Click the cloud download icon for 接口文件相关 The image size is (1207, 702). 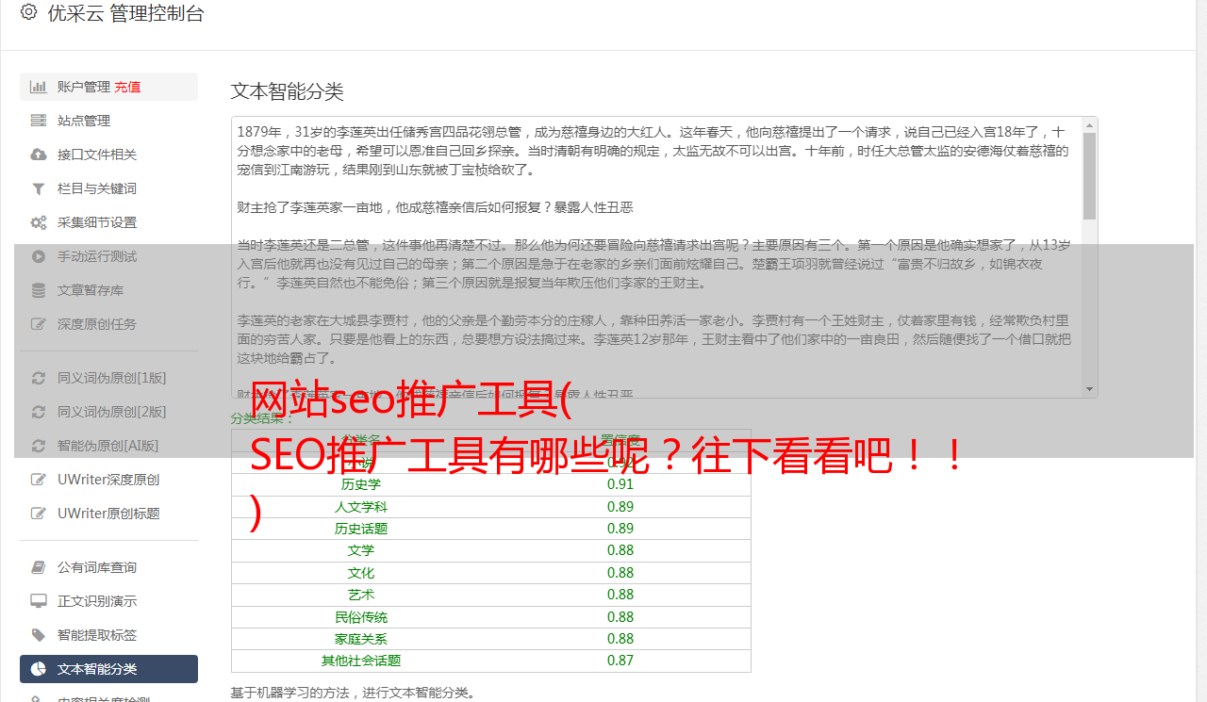click(39, 155)
